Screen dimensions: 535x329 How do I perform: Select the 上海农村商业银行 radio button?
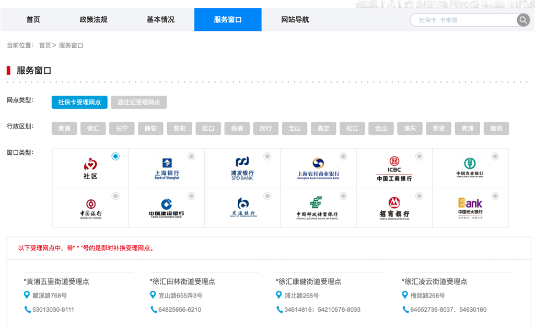pos(344,156)
